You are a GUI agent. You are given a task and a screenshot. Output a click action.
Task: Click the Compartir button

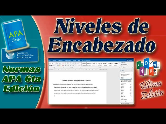tap(129, 60)
